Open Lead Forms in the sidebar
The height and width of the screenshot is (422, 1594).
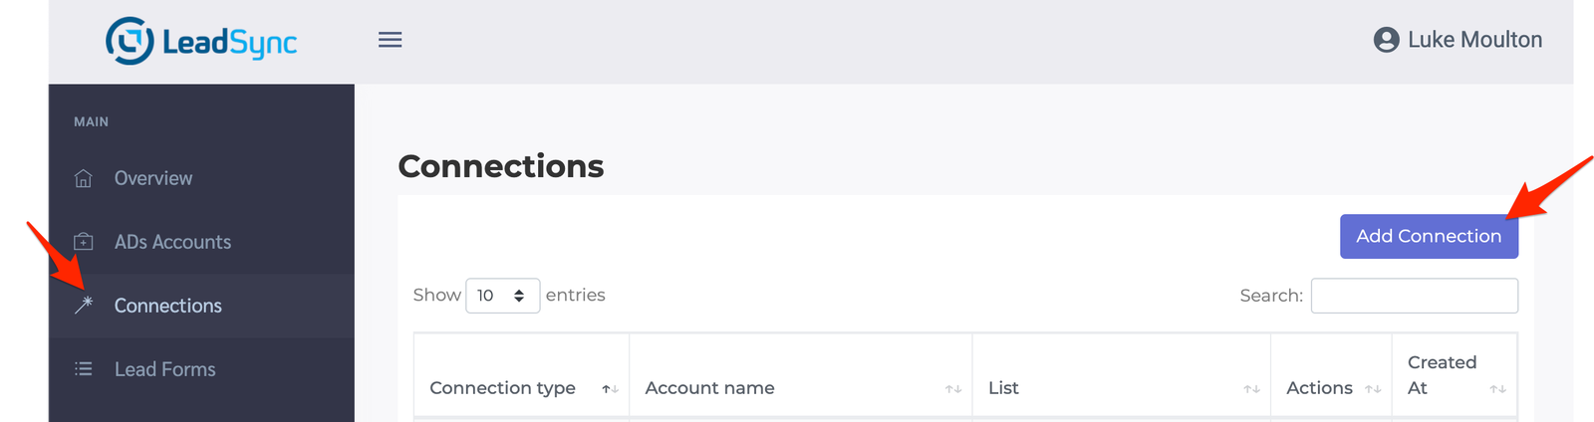tap(164, 369)
